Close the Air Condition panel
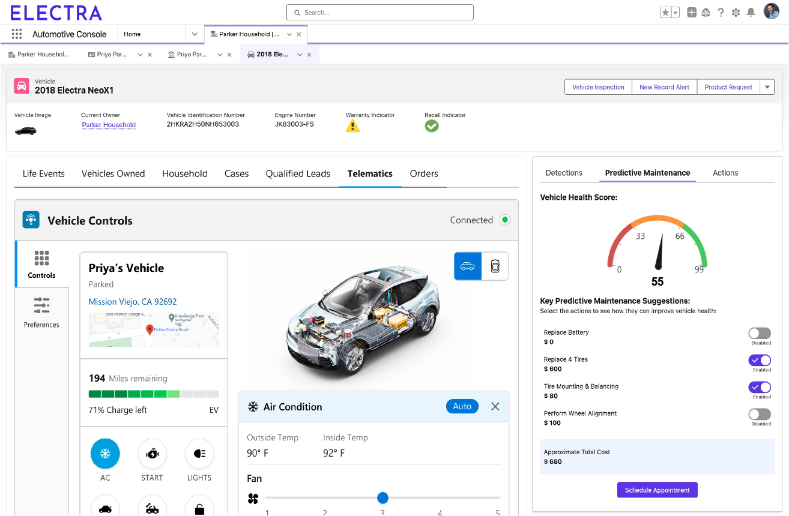 click(495, 407)
